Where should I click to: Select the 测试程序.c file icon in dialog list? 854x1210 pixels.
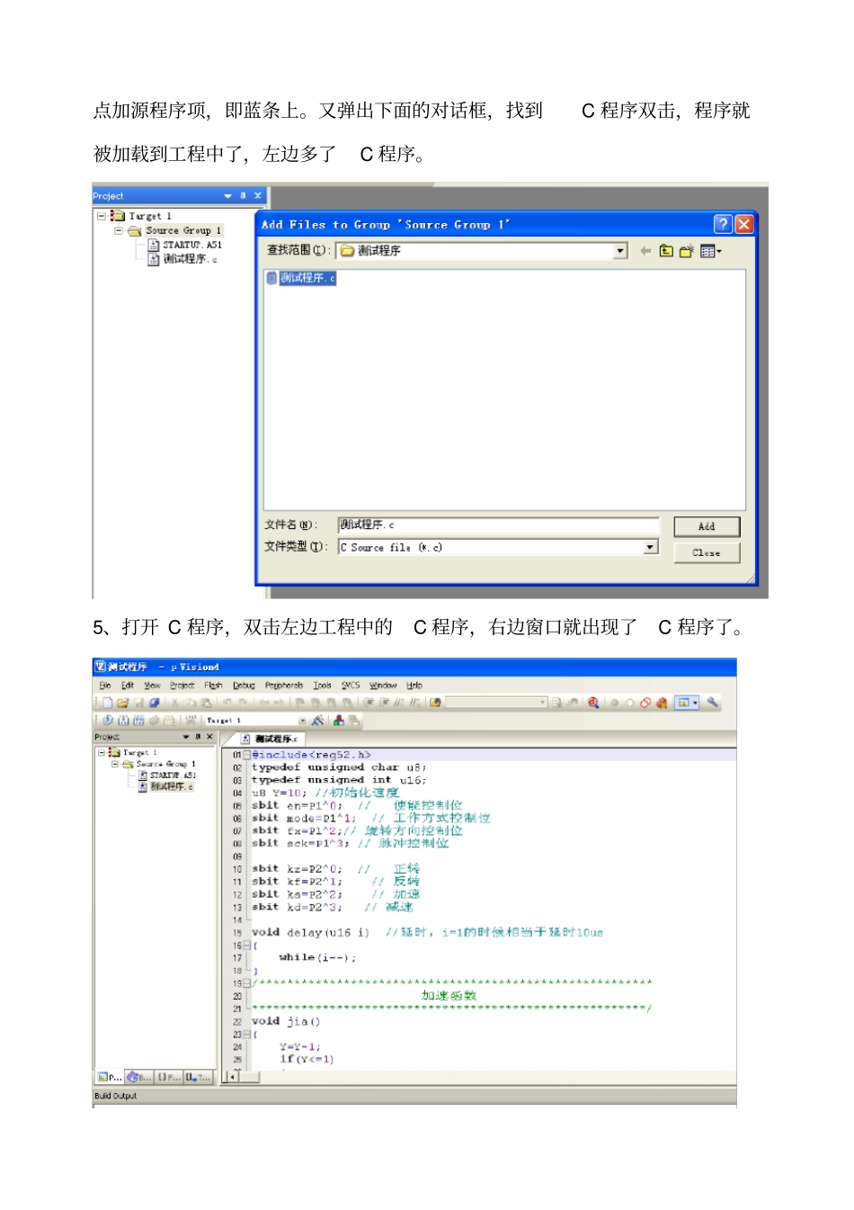click(x=271, y=278)
